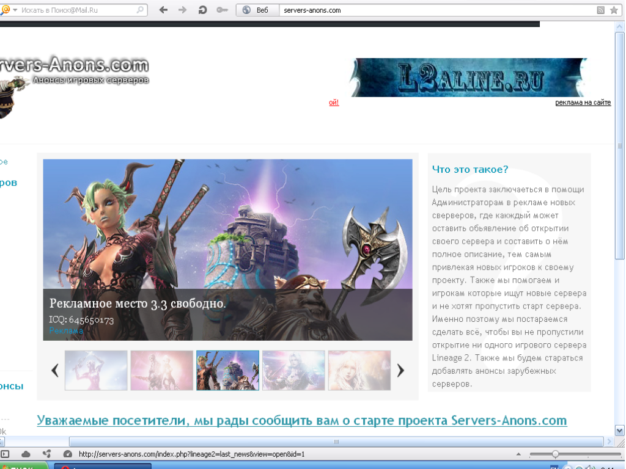Reload the page with the refresh icon
626x469 pixels.
pyautogui.click(x=202, y=10)
